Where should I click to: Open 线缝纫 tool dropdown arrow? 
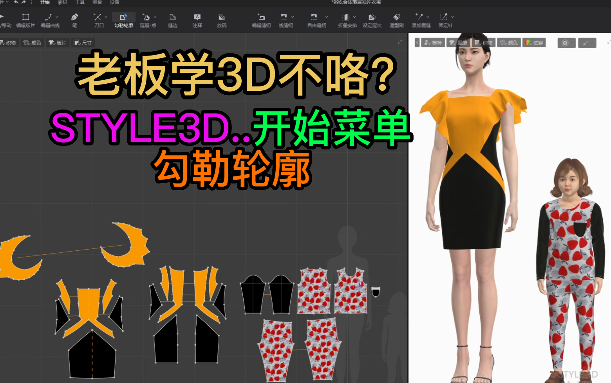click(293, 17)
